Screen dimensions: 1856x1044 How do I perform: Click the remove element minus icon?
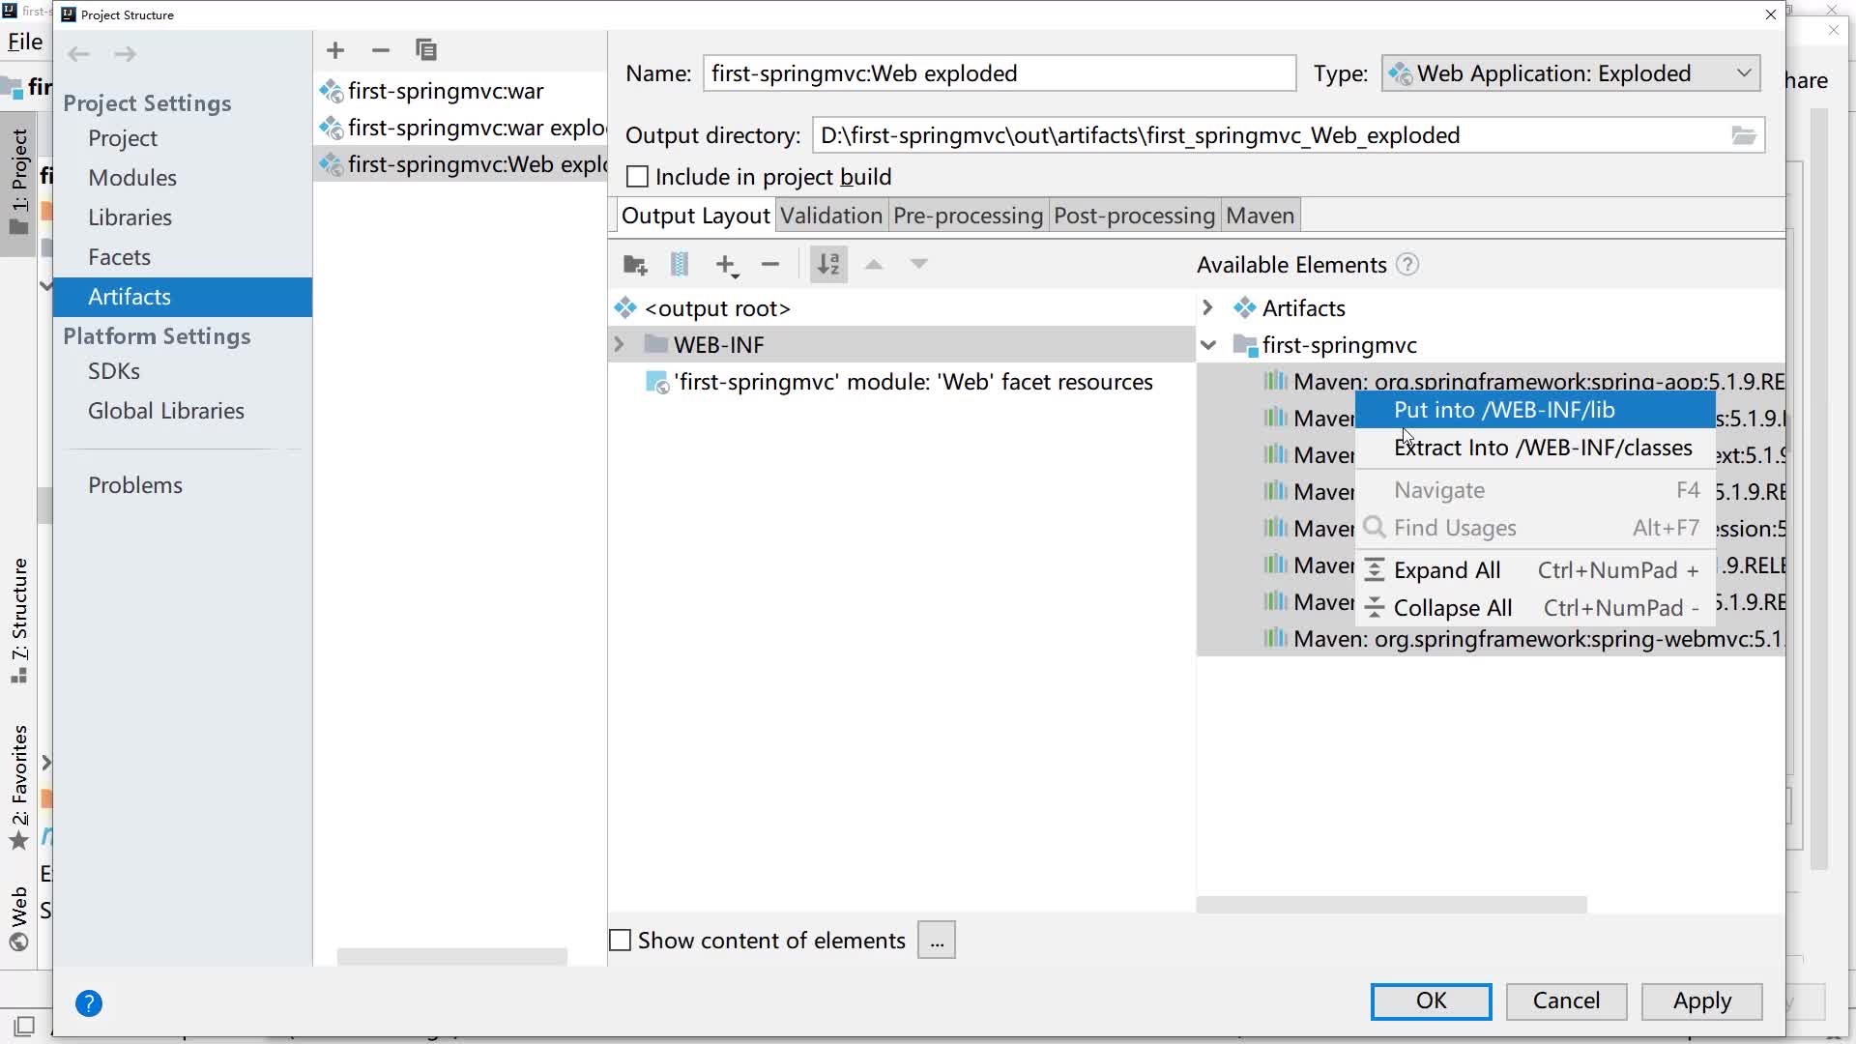pyautogui.click(x=770, y=265)
